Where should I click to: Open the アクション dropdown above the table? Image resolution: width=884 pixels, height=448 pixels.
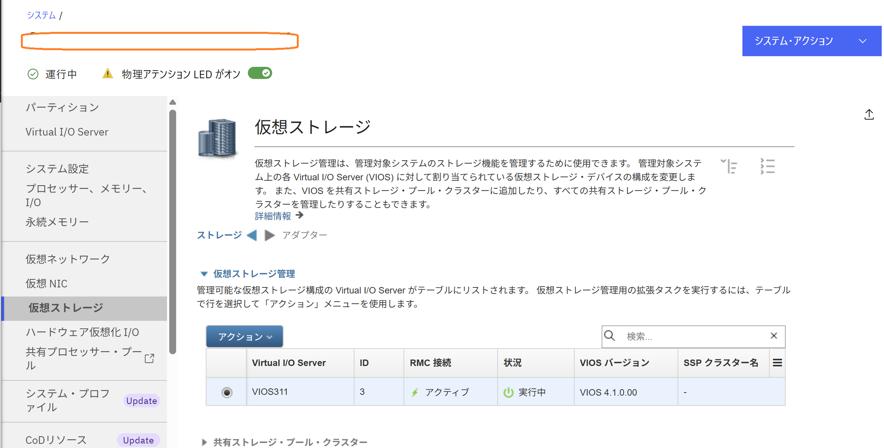click(x=244, y=336)
